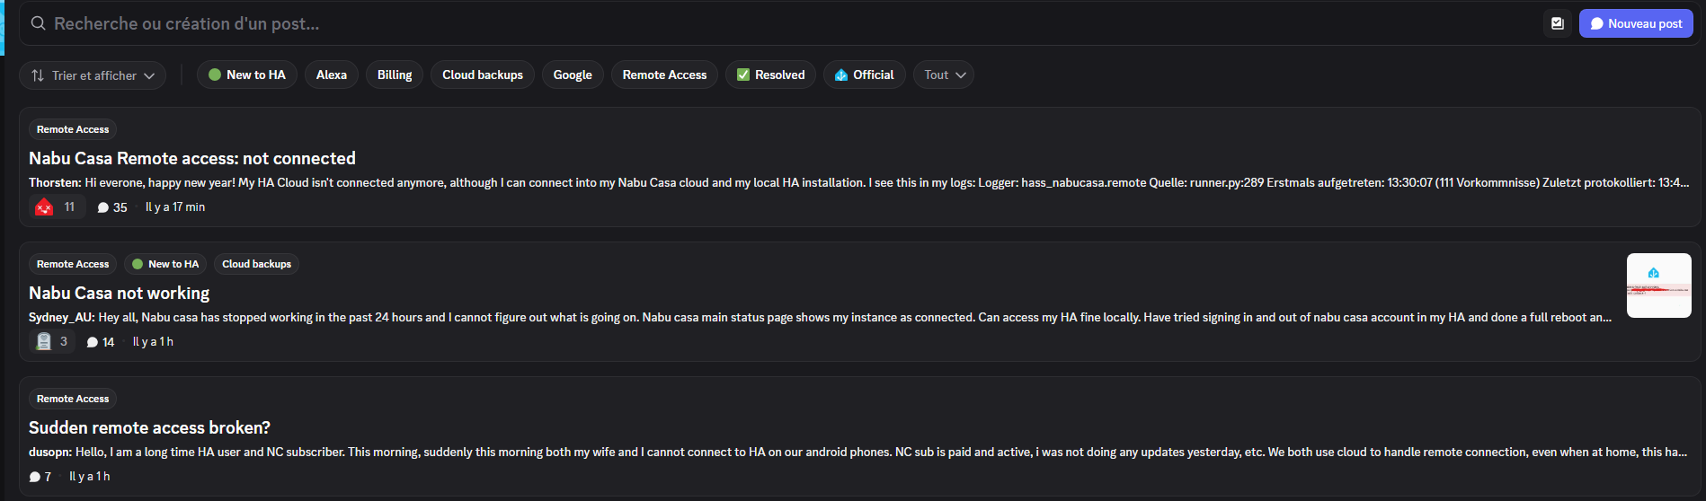Click the search magnifier icon
The image size is (1706, 501).
click(x=38, y=23)
